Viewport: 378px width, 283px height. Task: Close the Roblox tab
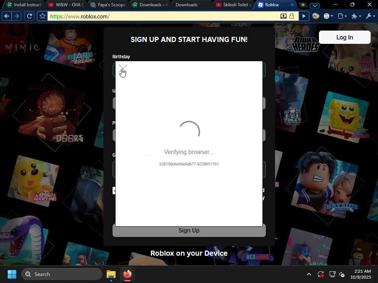[x=292, y=4]
